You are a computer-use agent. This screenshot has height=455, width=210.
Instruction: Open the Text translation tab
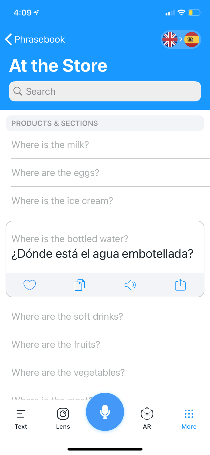(21, 418)
